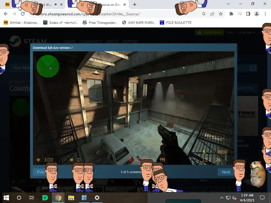The height and width of the screenshot is (203, 271).
Task: Open the clock showing 1:29 AM
Action: 247,198
